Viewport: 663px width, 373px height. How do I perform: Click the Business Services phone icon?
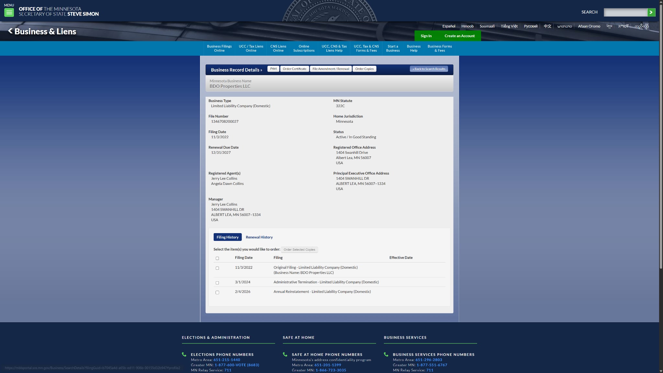pos(386,354)
